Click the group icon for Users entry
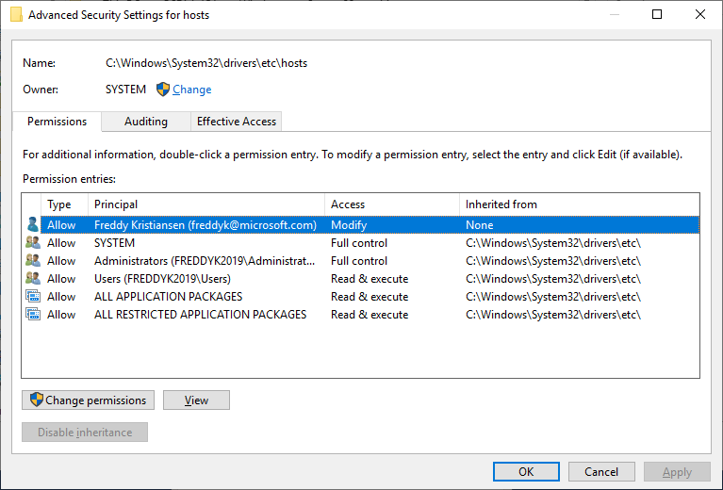723x490 pixels. [x=33, y=279]
